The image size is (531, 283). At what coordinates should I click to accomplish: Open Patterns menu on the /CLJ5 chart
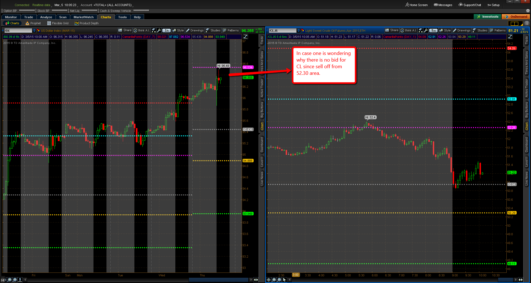498,30
